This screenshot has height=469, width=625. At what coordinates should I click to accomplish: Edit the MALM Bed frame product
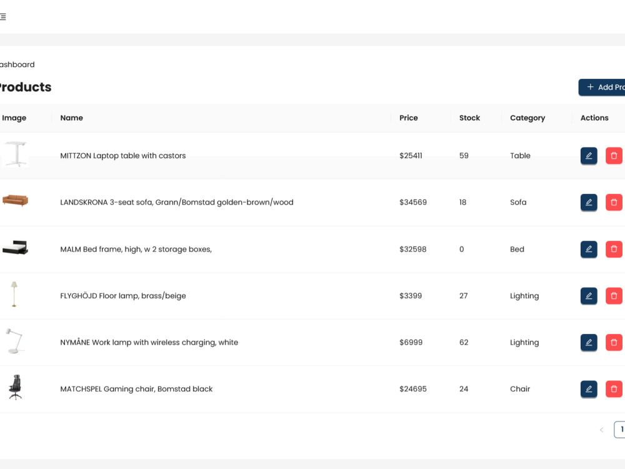coord(589,250)
